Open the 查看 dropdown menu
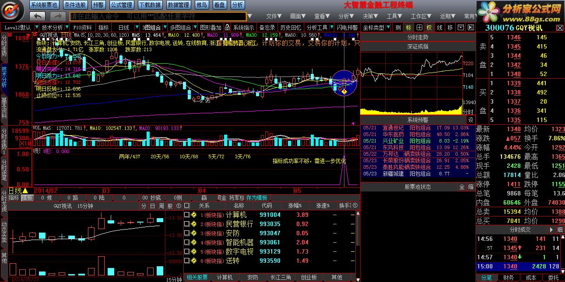Viewport: 565px width, 282px height. click(323, 16)
